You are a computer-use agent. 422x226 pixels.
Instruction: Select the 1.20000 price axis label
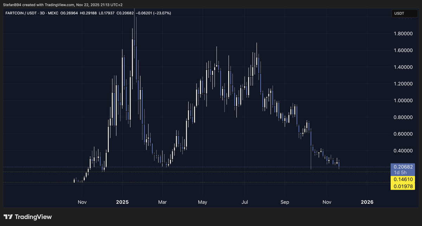(403, 84)
